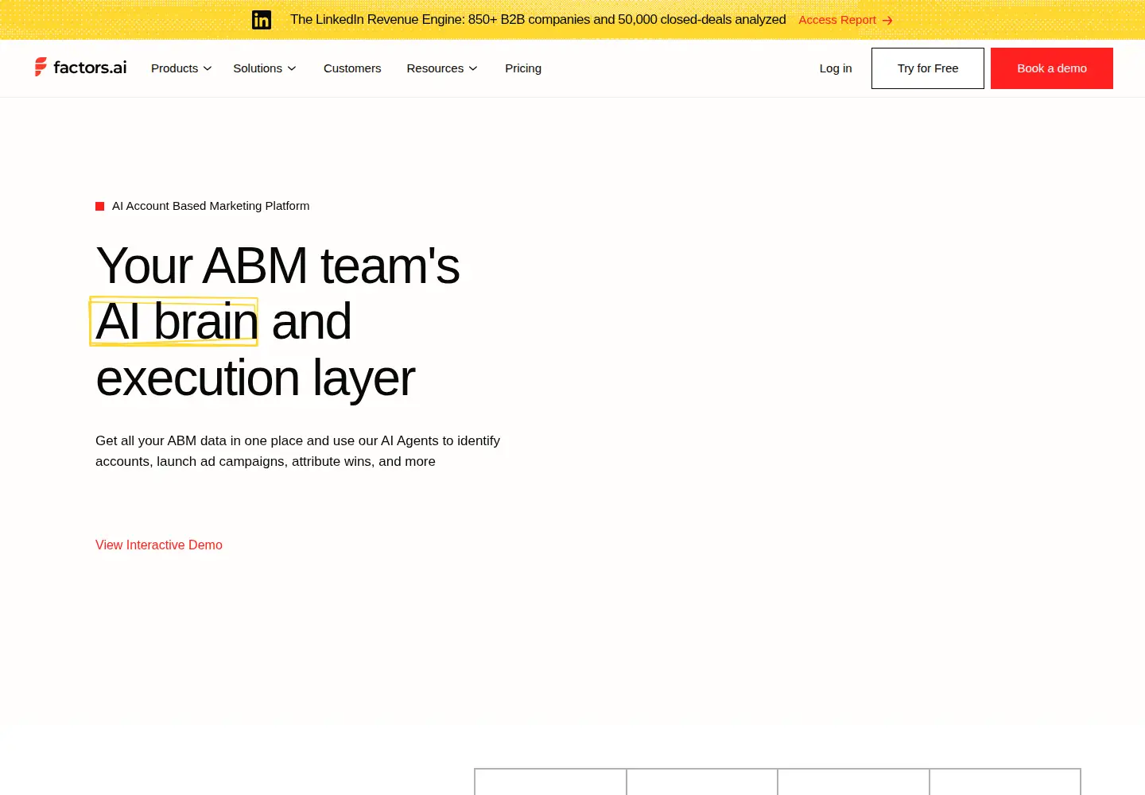Image resolution: width=1145 pixels, height=795 pixels.
Task: Open the Products menu
Action: pyautogui.click(x=181, y=68)
